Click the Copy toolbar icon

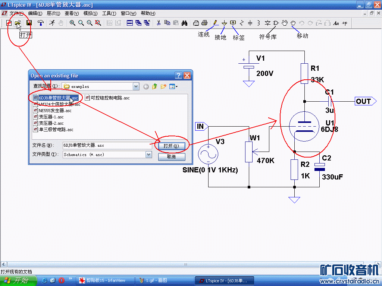point(167,23)
